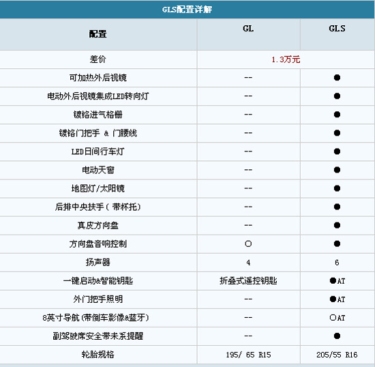Click the 195/ 65 R15 tire spec cell
Viewport: 375px width, 367px height.
click(x=248, y=355)
